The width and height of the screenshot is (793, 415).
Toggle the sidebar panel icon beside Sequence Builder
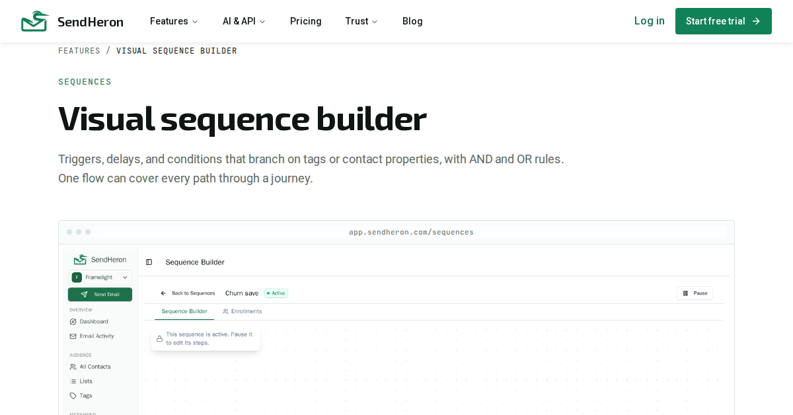tap(149, 262)
